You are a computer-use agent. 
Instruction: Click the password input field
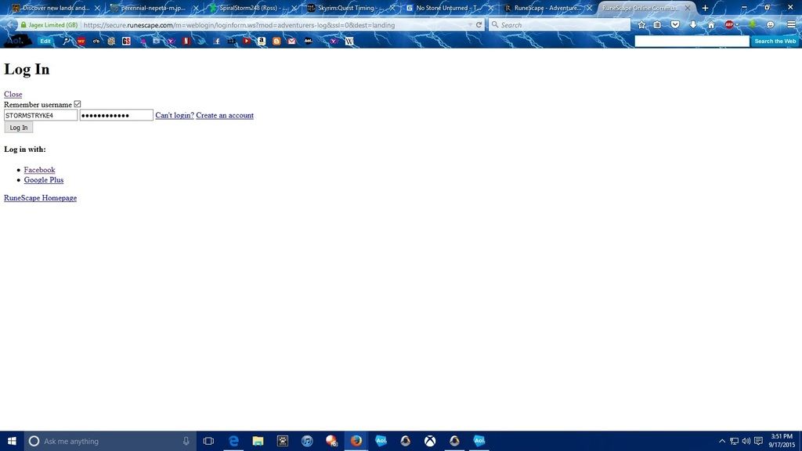click(116, 115)
